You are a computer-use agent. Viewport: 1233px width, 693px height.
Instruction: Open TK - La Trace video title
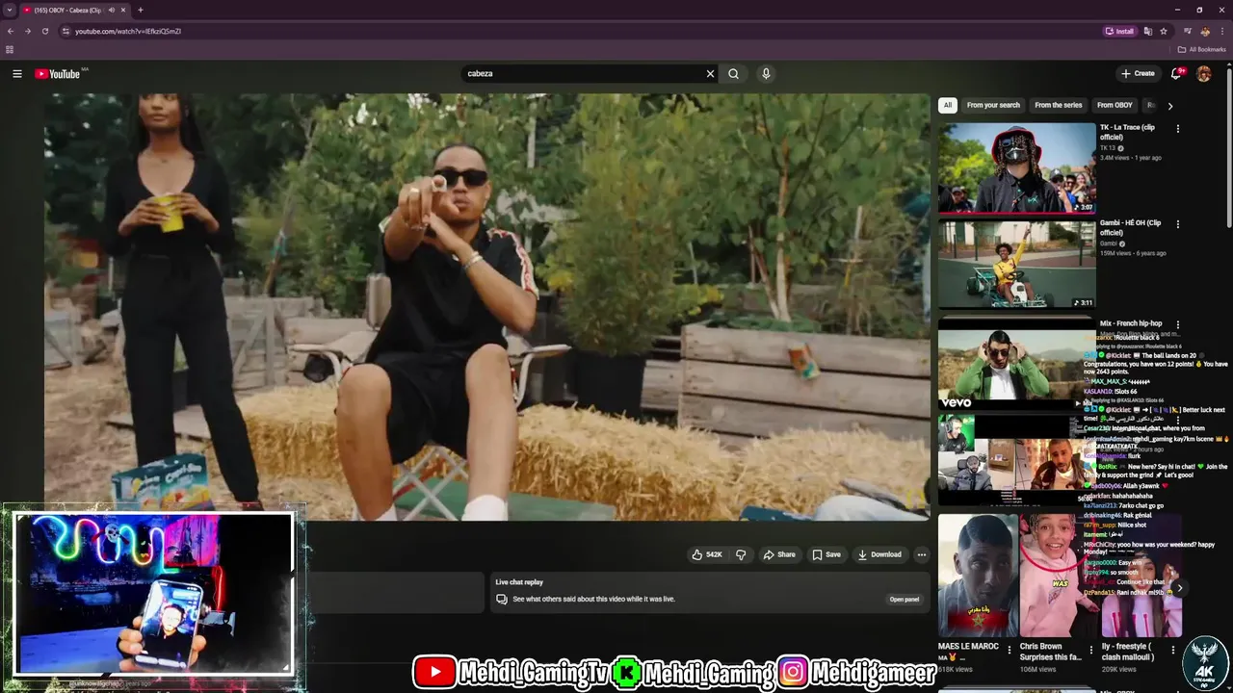[1128, 132]
